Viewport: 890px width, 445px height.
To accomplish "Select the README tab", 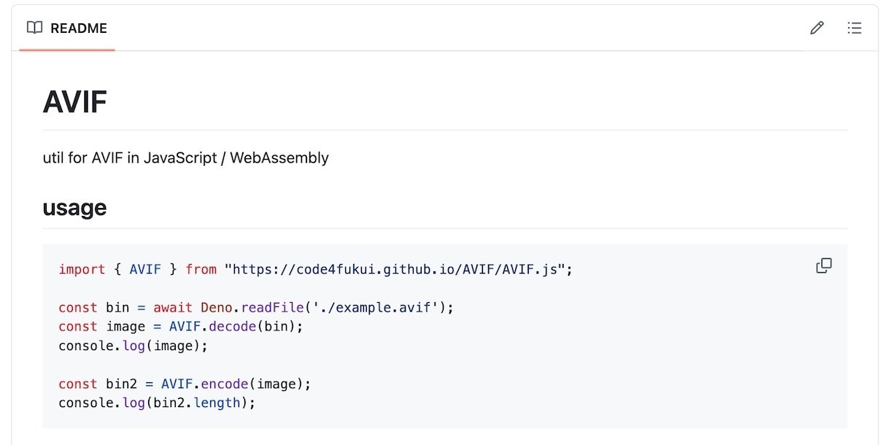I will click(x=67, y=28).
